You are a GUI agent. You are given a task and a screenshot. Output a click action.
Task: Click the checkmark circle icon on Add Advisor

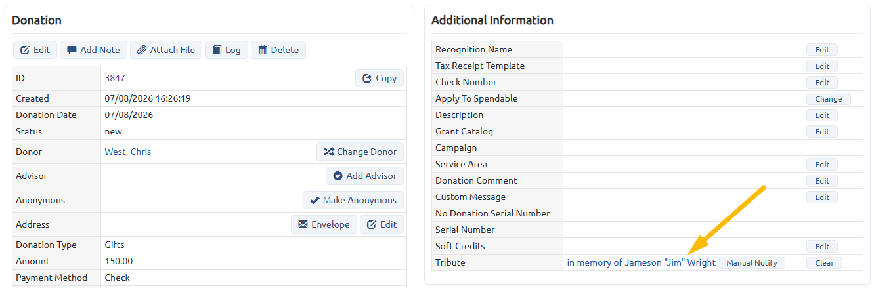(338, 176)
